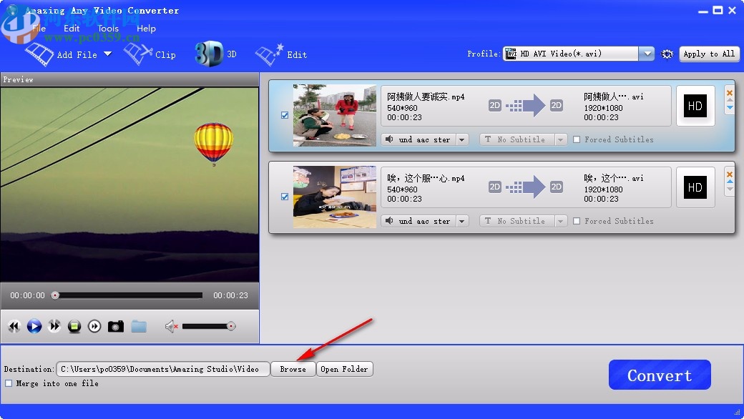This screenshot has width=744, height=419.
Task: Open the Profile dropdown list
Action: coord(647,53)
